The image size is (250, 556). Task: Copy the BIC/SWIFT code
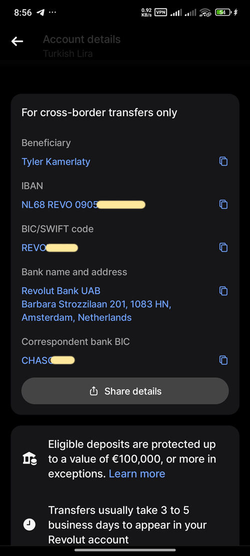(223, 247)
